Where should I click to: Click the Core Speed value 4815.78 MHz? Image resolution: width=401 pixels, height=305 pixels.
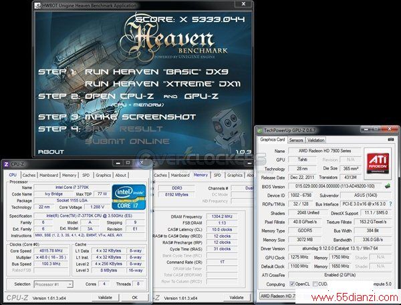[51, 250]
